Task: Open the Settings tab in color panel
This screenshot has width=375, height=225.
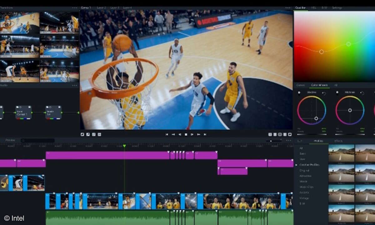Action: (x=337, y=7)
